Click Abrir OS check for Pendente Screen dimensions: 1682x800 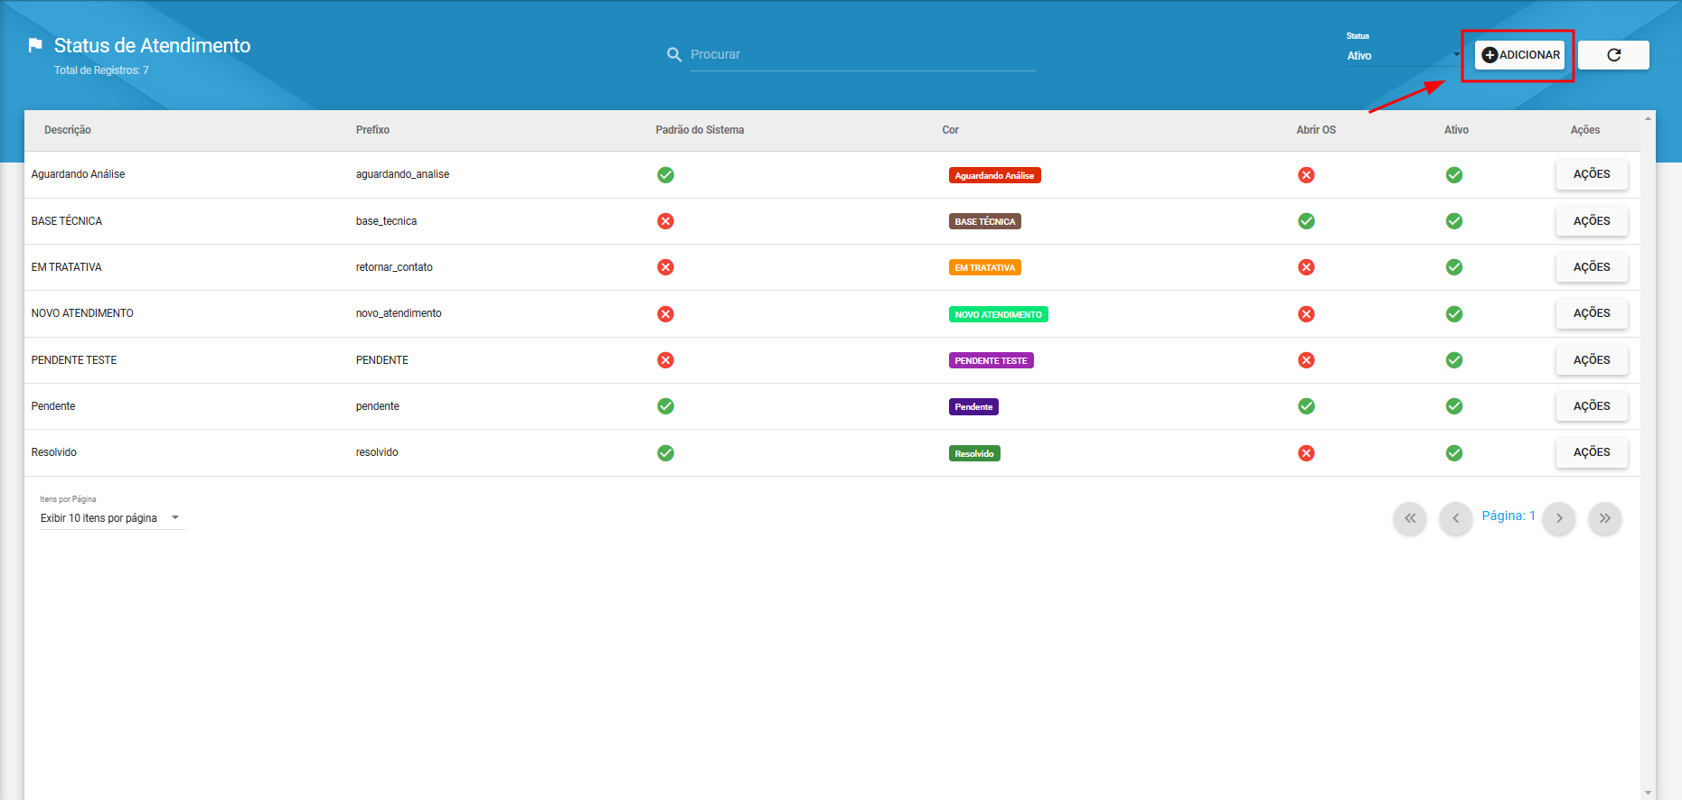[1306, 406]
